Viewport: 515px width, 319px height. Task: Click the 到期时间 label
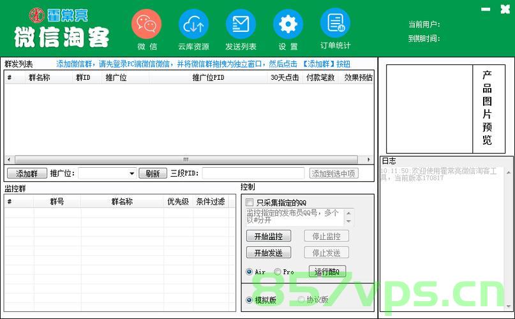[424, 38]
